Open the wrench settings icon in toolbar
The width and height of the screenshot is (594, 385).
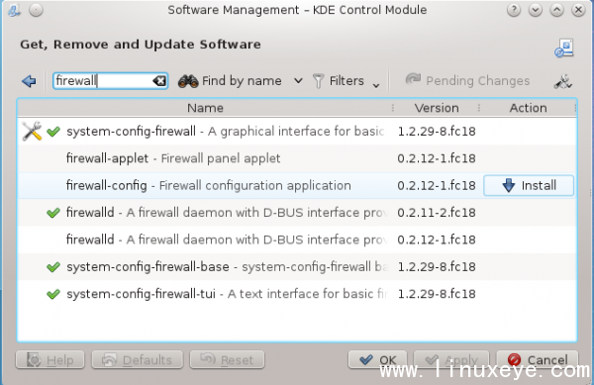(x=563, y=81)
